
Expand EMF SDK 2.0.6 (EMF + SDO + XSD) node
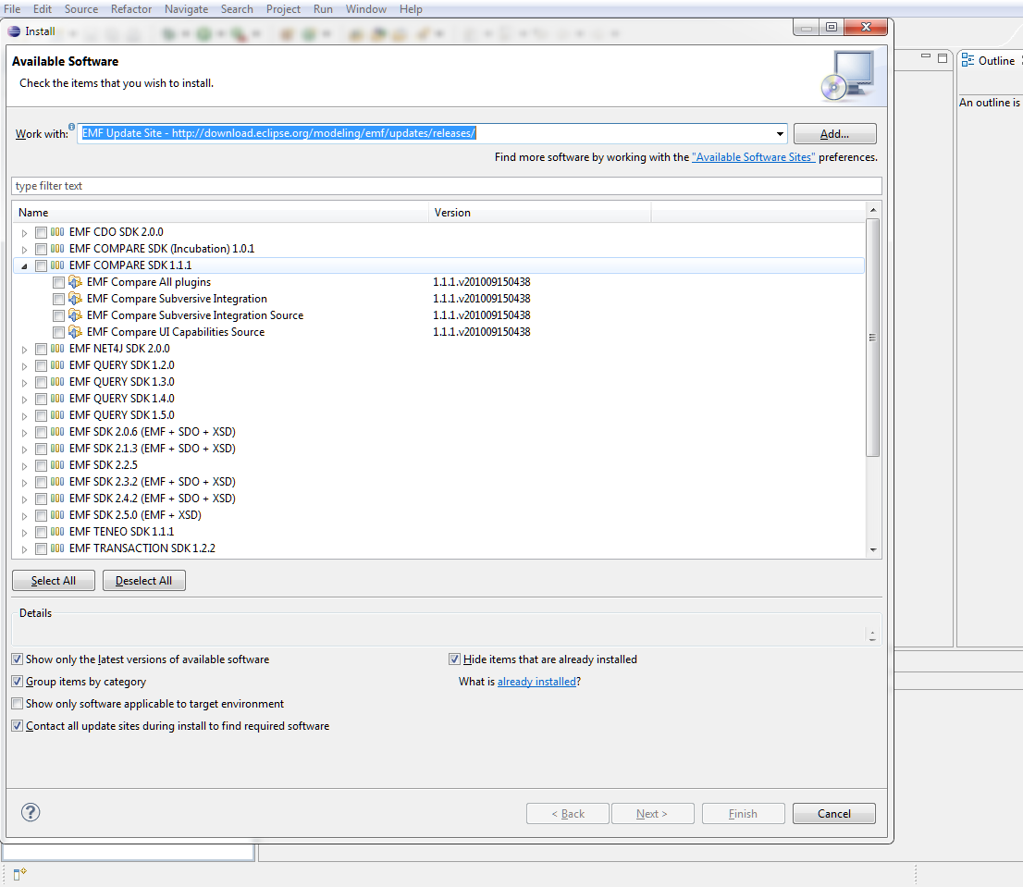click(24, 433)
